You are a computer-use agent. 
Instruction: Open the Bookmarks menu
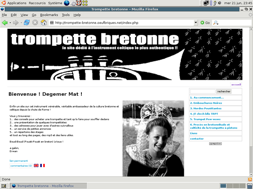click(48, 15)
